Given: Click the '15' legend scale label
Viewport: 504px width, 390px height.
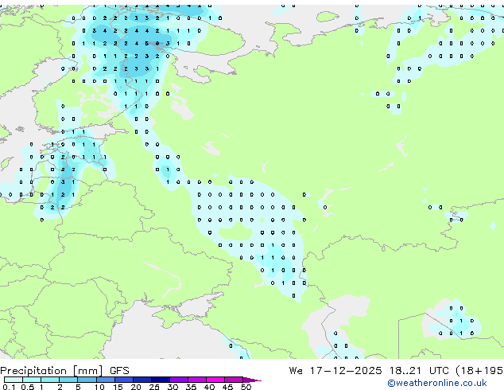Looking at the screenshot, I should [x=118, y=387].
